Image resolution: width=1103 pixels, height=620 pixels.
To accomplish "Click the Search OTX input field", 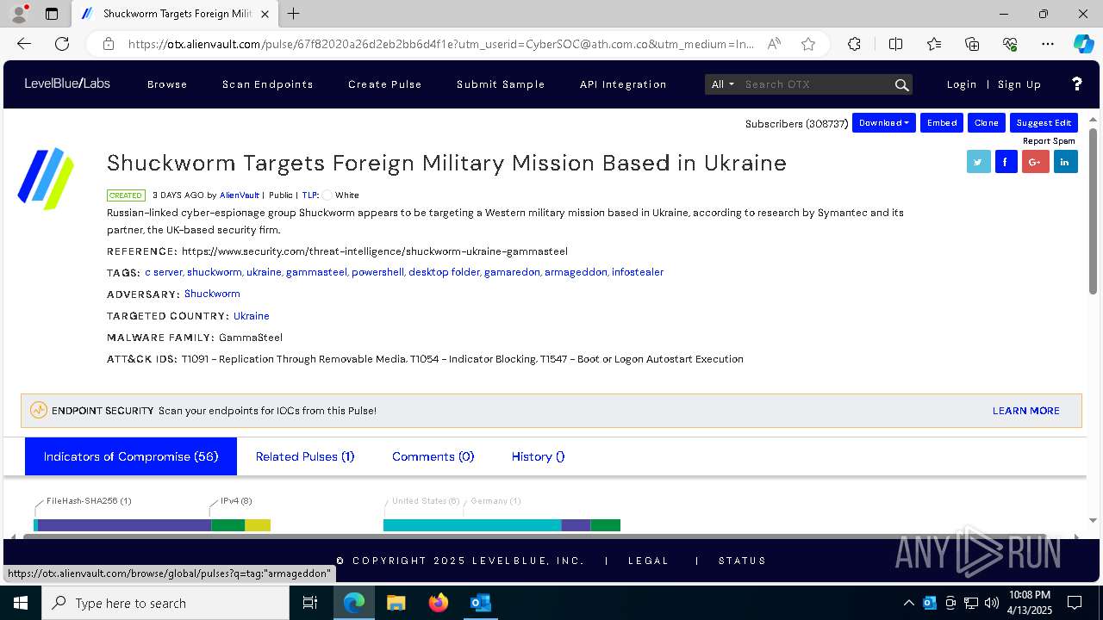I will click(x=816, y=84).
